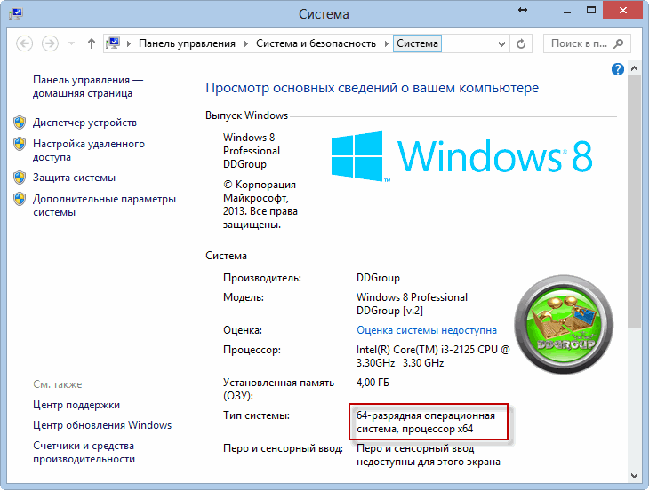
Task: Click the shield icon beside Настройка удаленного доступа
Action: tap(20, 144)
